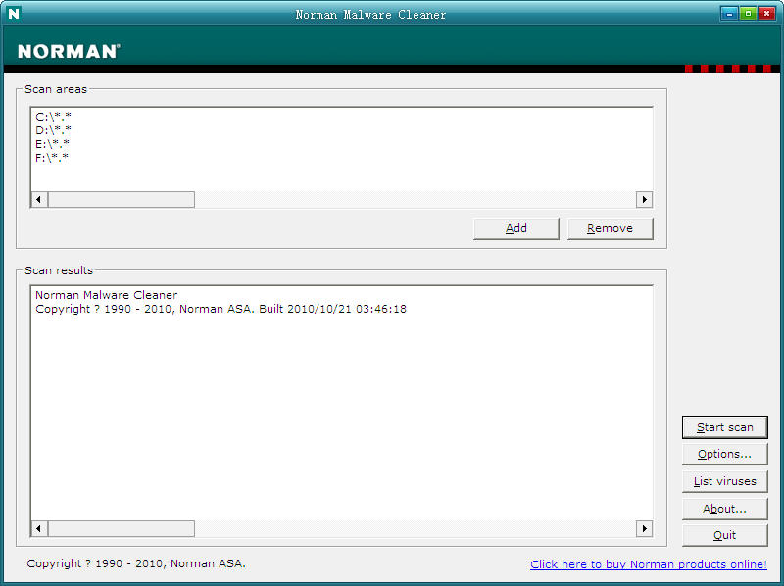Image resolution: width=784 pixels, height=586 pixels.
Task: Select the C:\*.* scan area entry
Action: coord(53,117)
